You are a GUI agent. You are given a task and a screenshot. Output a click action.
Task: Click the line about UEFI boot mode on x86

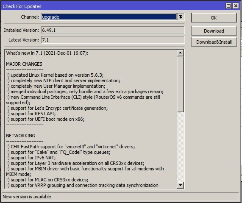tap(45, 119)
